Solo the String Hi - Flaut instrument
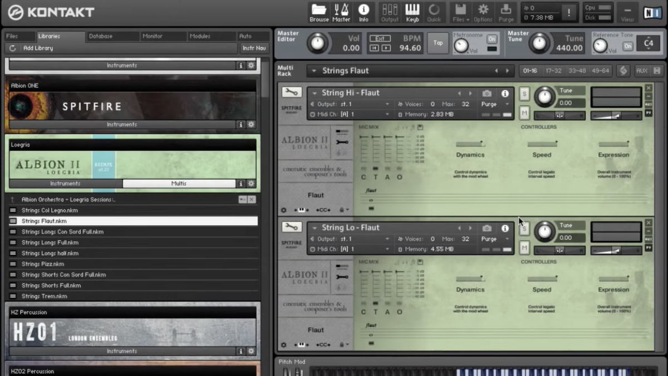The width and height of the screenshot is (668, 376). (x=524, y=94)
